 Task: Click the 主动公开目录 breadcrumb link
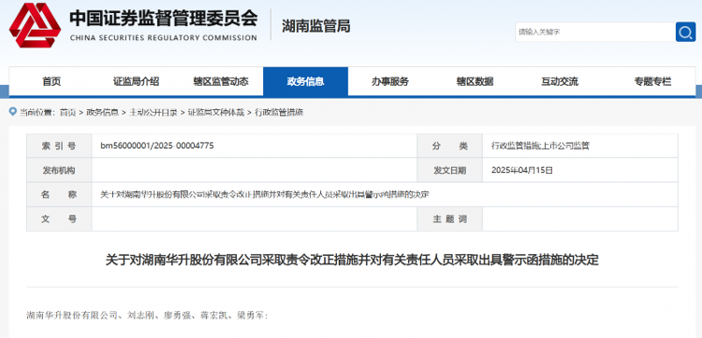[x=153, y=113]
